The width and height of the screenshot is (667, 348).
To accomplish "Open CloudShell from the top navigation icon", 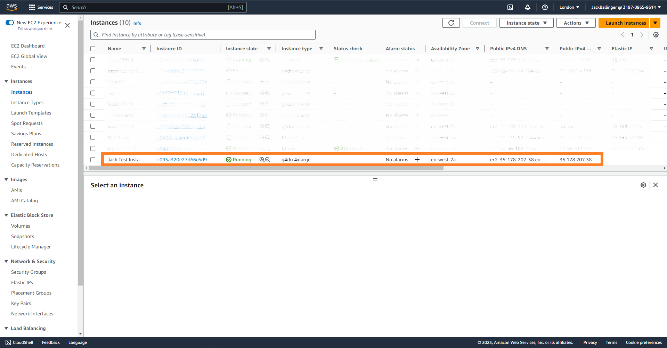I will (x=510, y=7).
